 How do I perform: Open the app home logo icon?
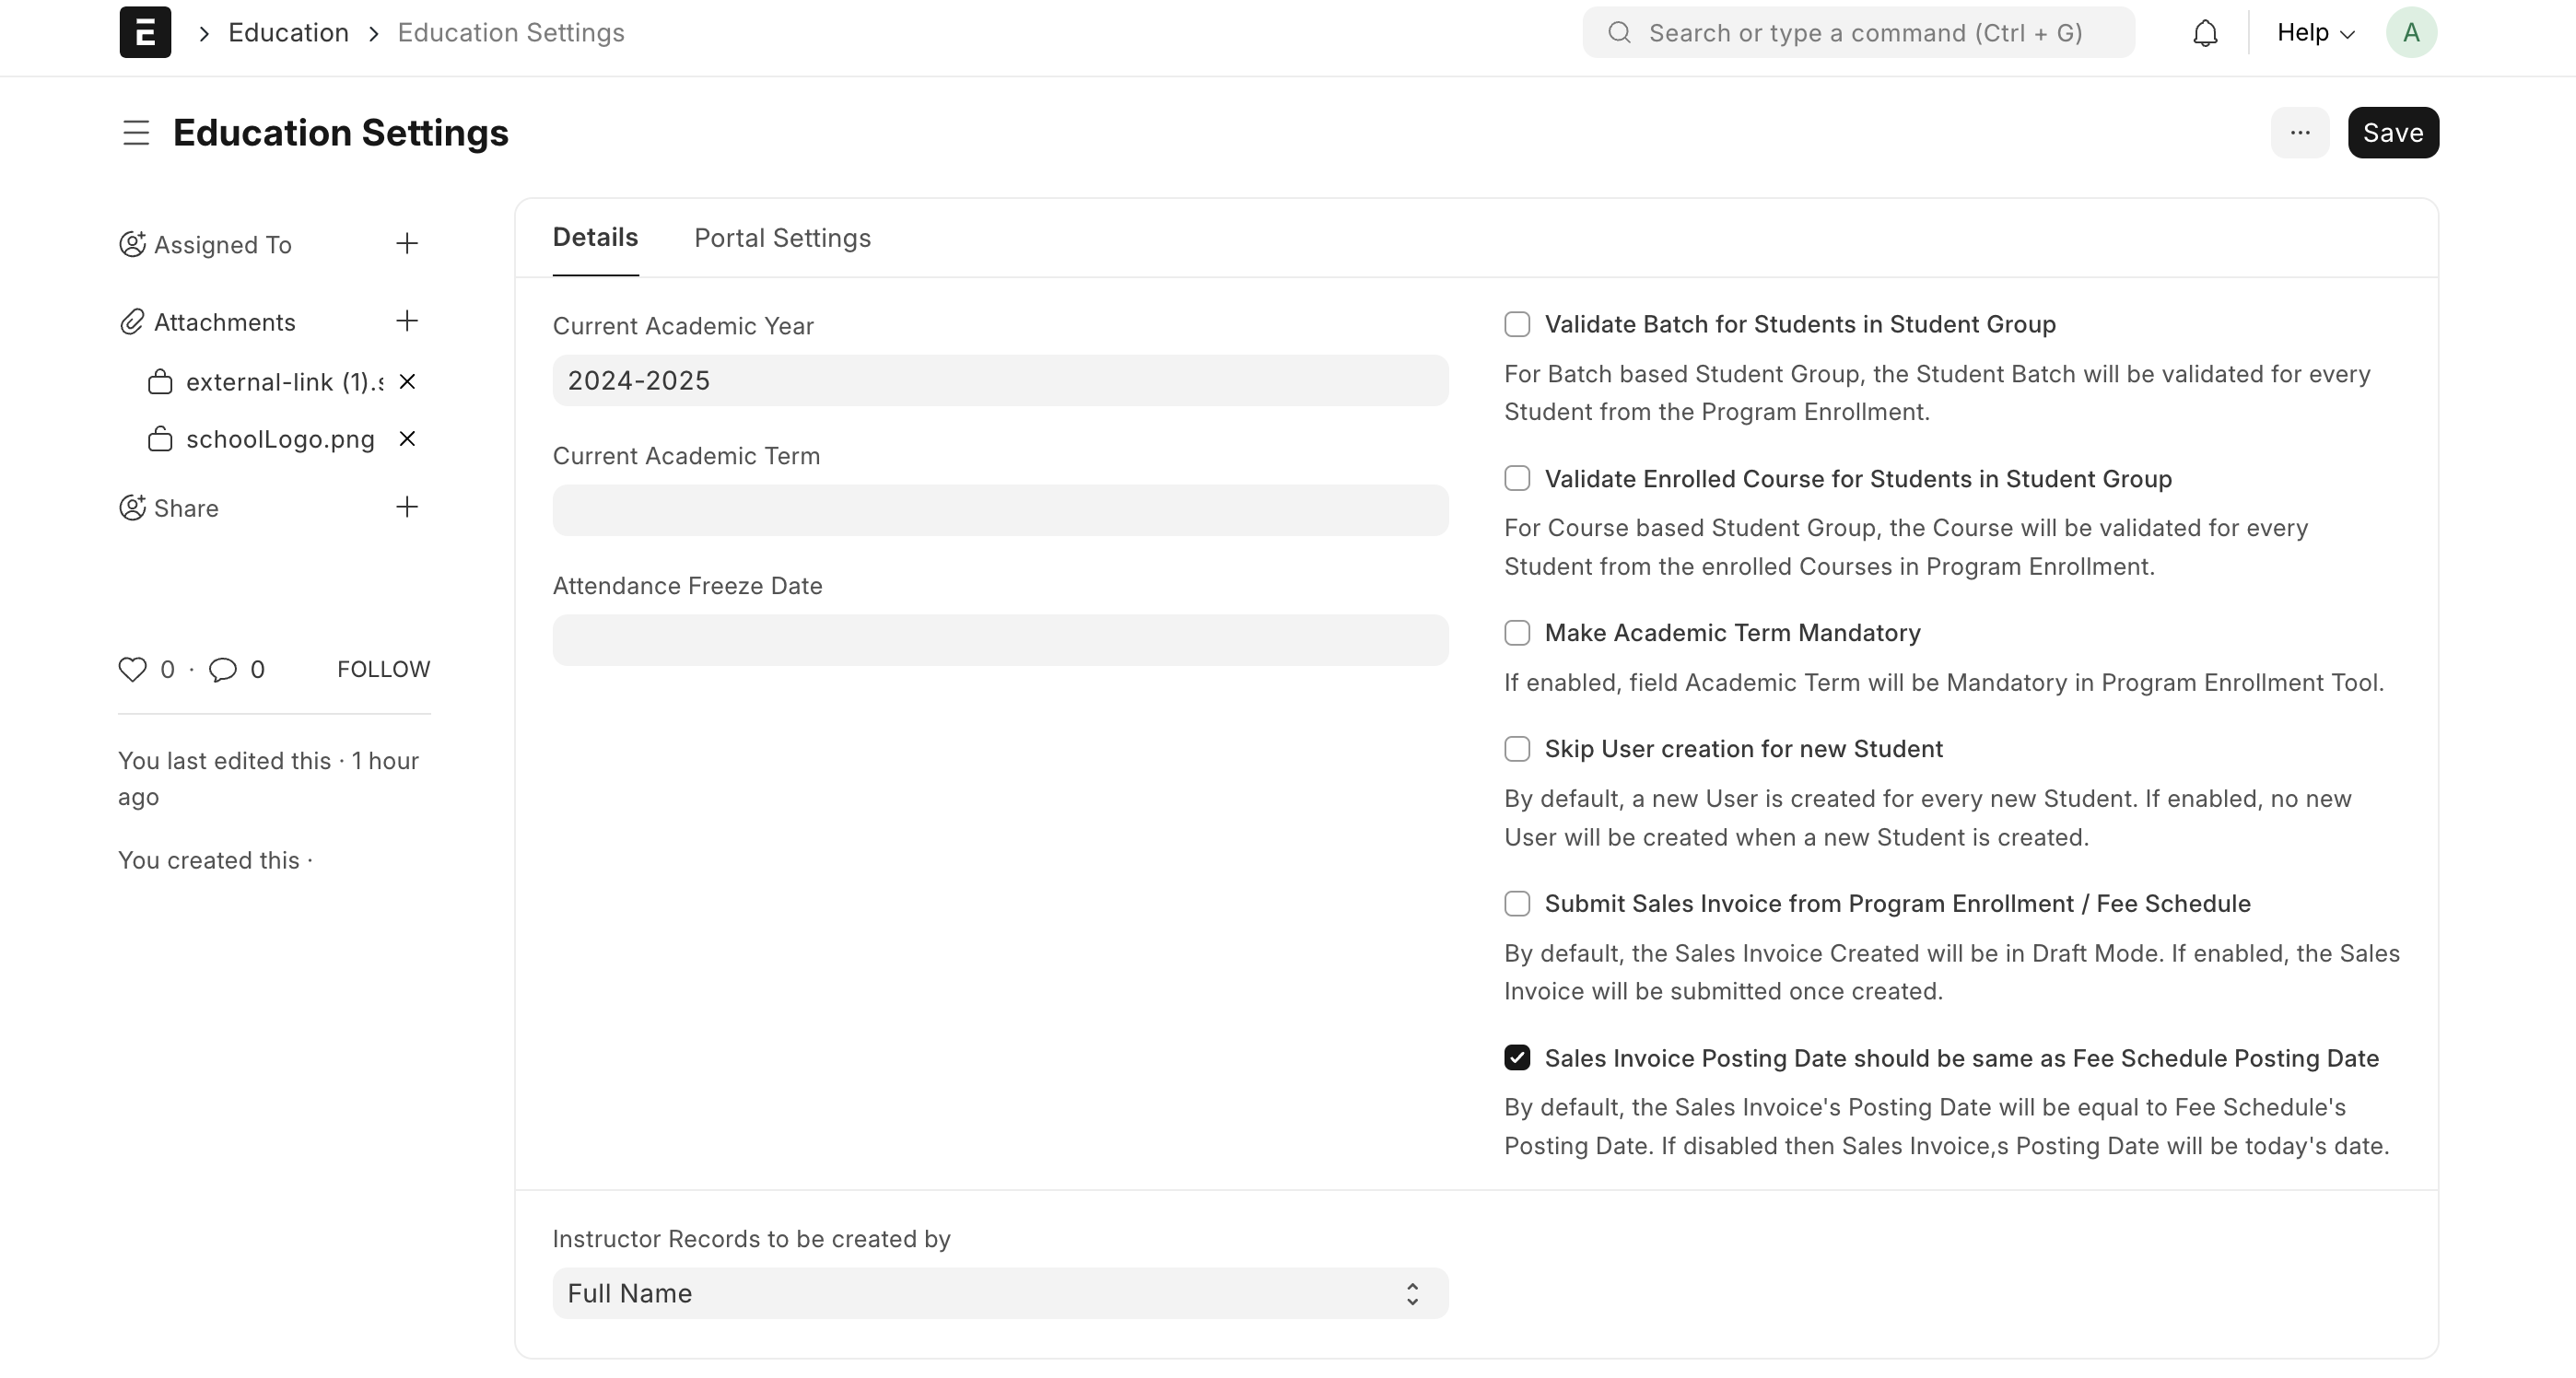coord(145,32)
